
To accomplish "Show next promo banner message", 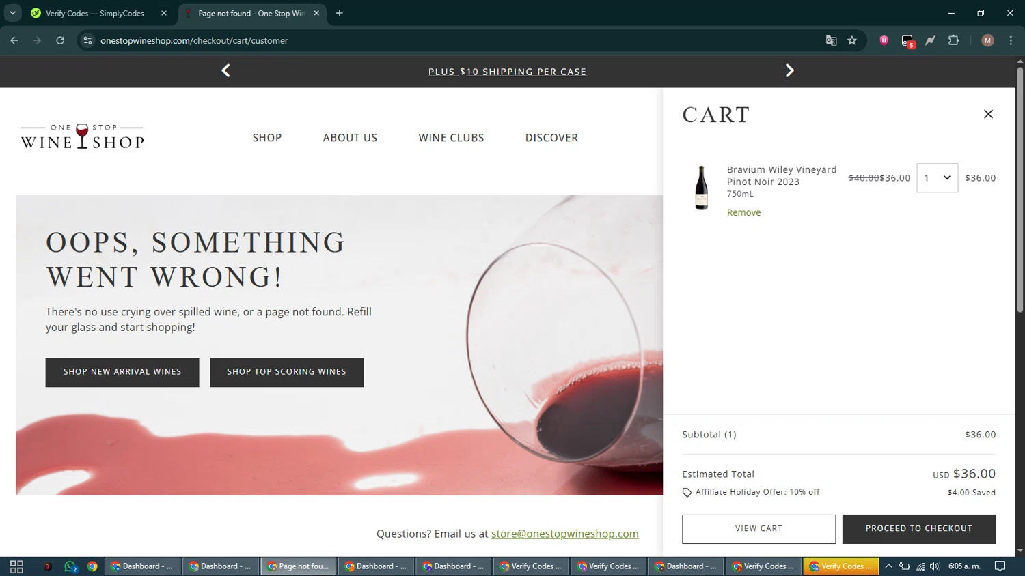I will click(789, 71).
